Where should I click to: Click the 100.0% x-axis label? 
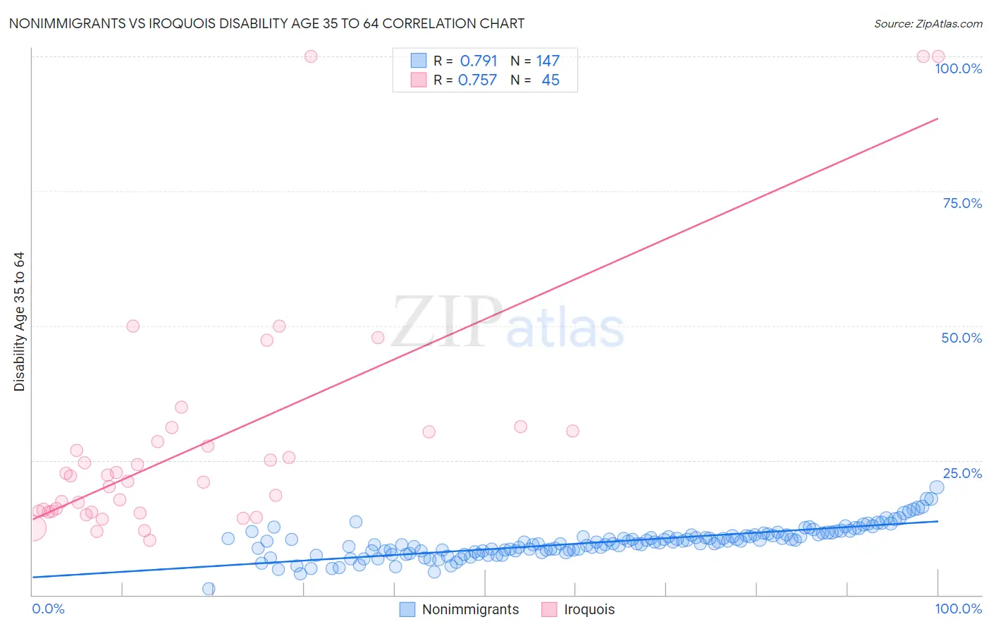(x=959, y=609)
